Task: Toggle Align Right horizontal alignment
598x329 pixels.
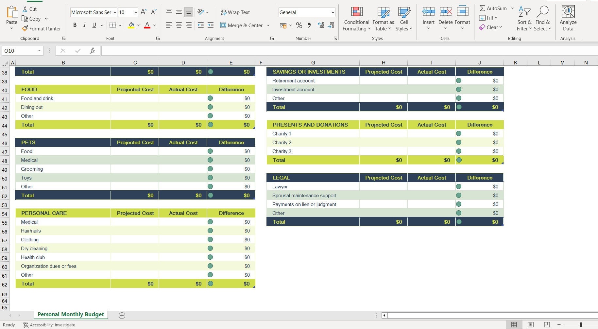Action: (x=189, y=25)
